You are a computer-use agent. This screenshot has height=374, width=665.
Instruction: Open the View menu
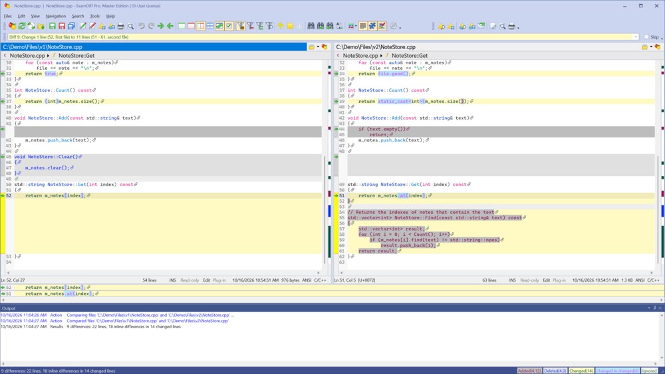(x=35, y=16)
